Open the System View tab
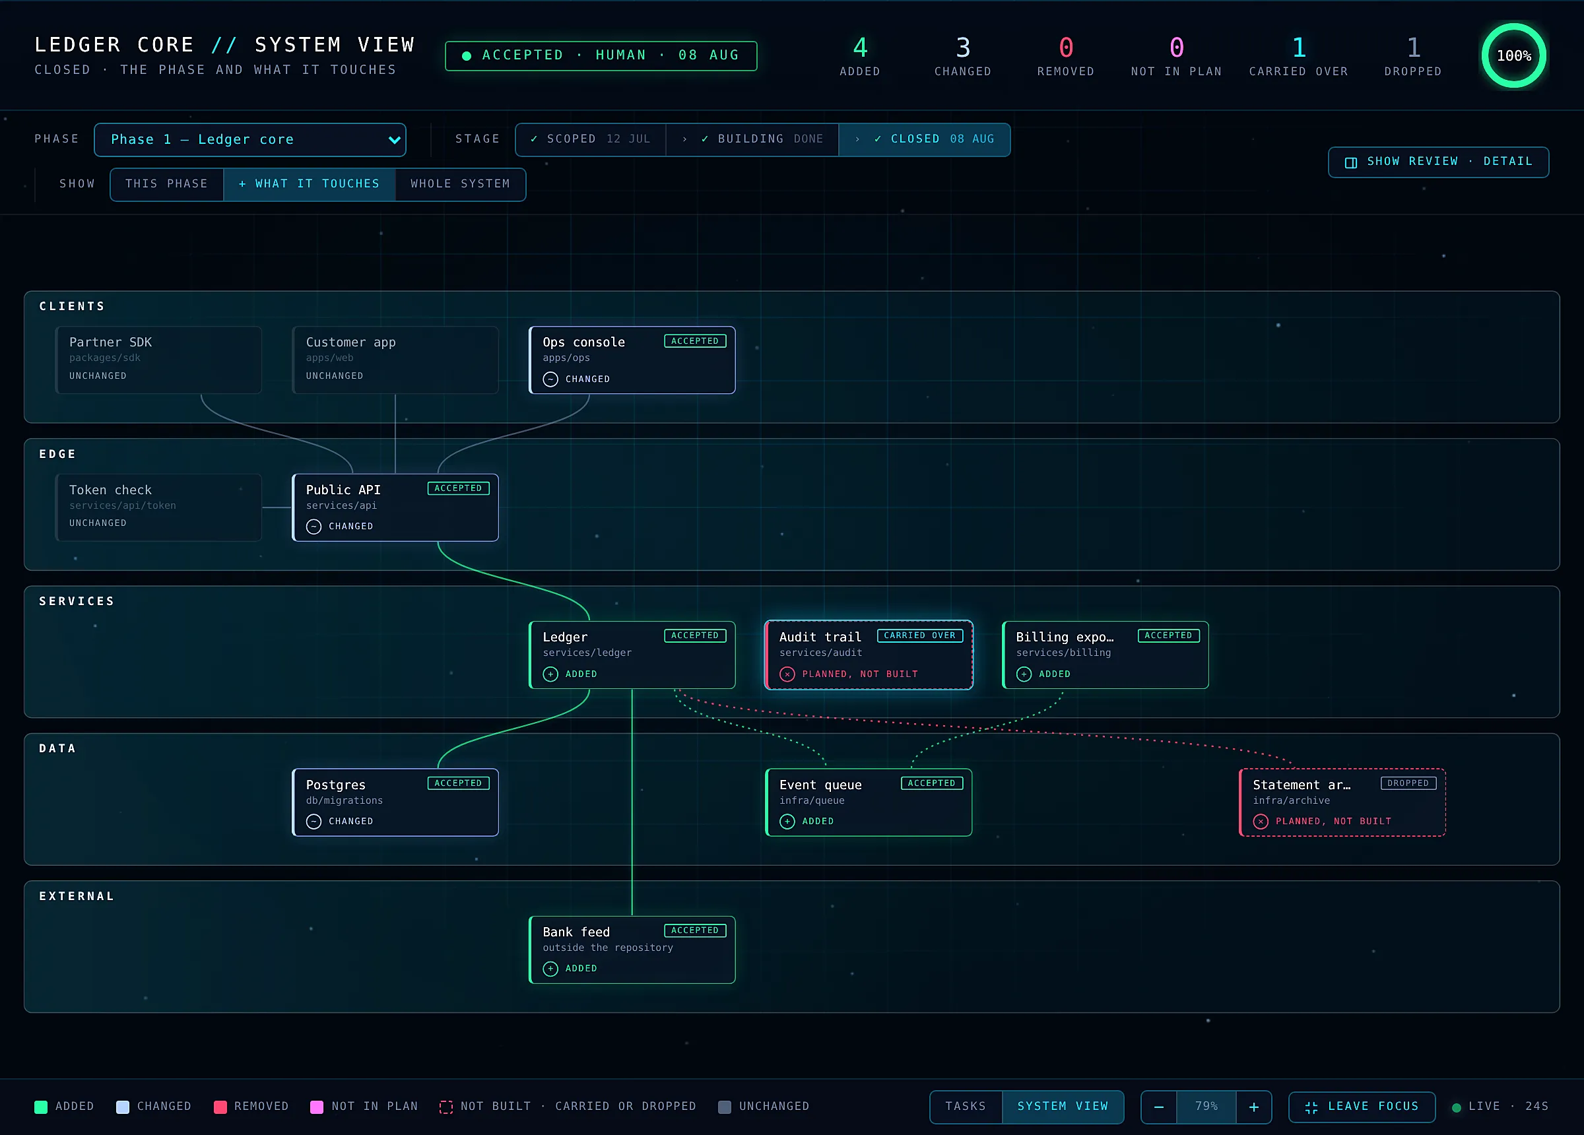Image resolution: width=1584 pixels, height=1135 pixels. coord(1063,1107)
